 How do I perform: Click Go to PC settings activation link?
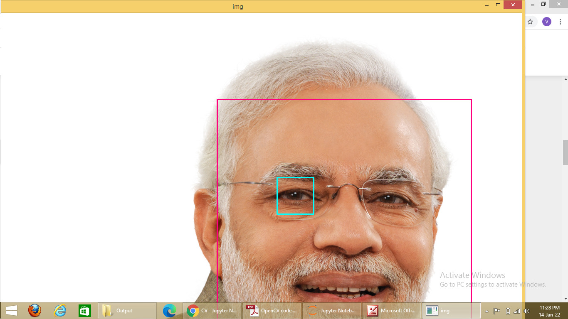[x=492, y=284]
